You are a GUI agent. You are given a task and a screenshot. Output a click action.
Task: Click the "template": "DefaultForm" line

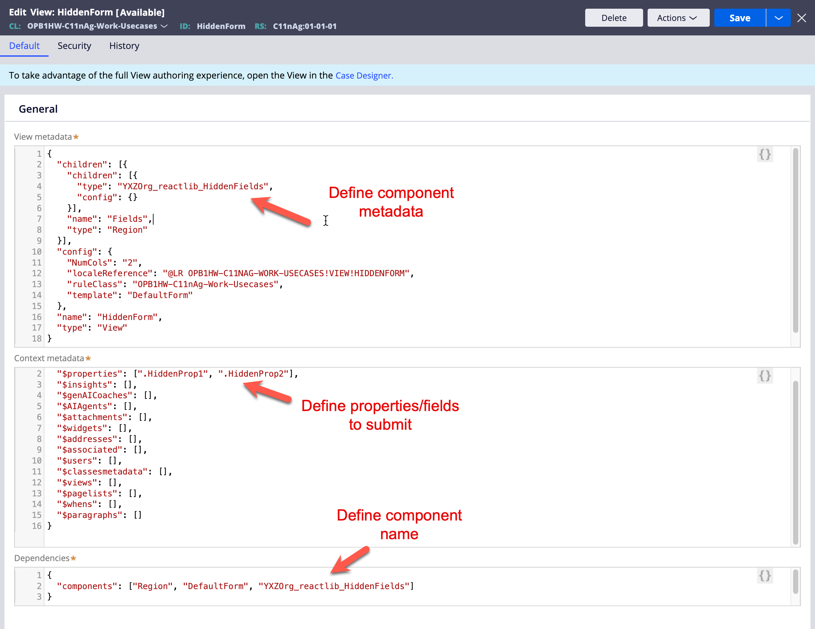coord(130,295)
